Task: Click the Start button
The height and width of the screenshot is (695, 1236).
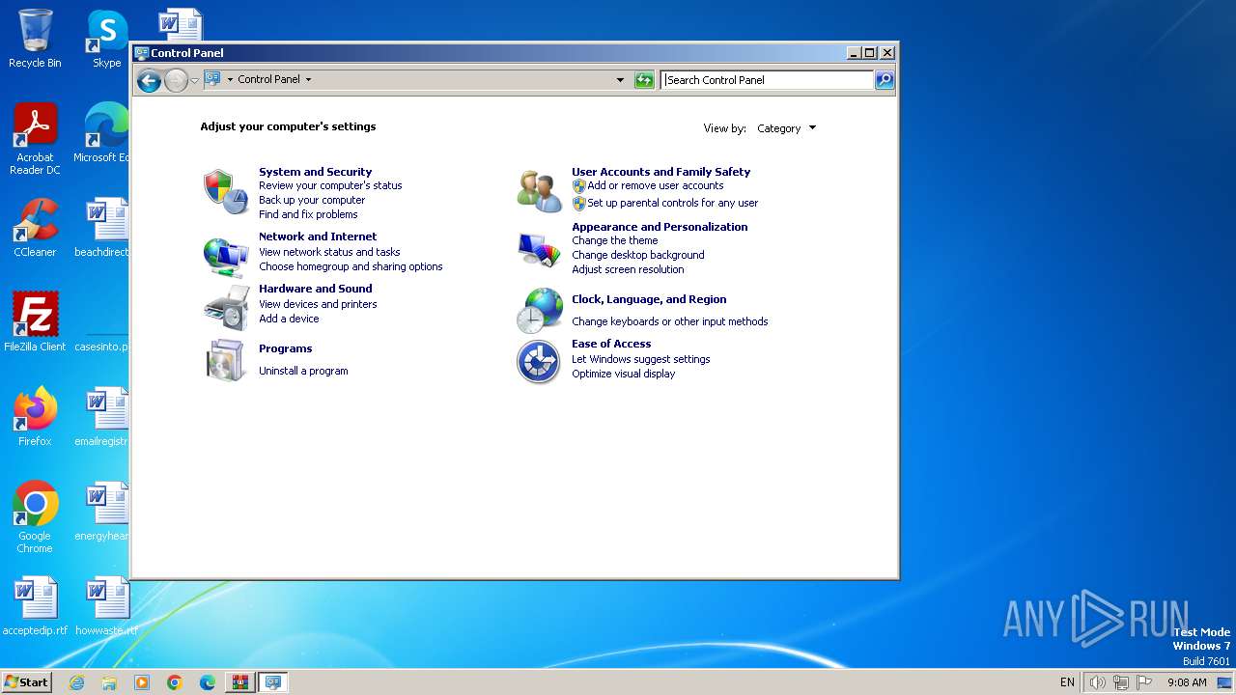Action: coord(27,682)
